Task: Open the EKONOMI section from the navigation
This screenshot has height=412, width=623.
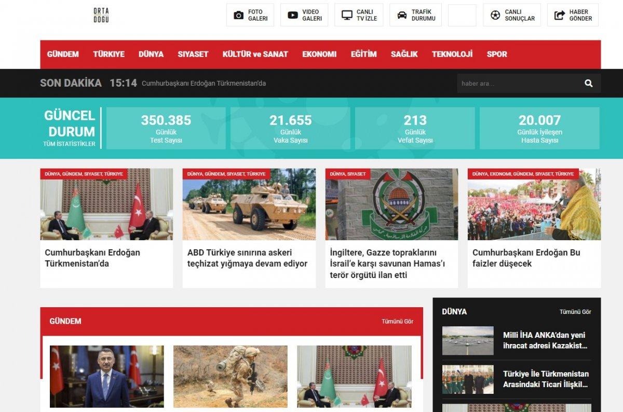Action: [319, 54]
